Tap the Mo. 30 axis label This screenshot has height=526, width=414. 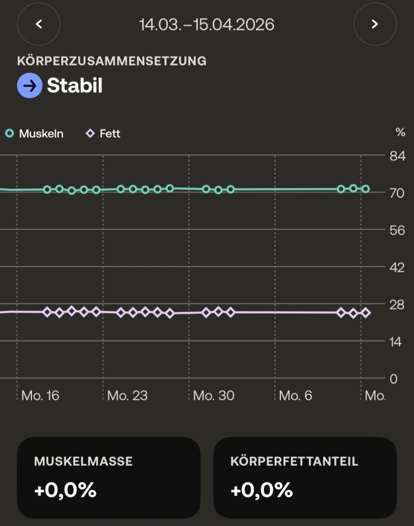click(x=214, y=396)
